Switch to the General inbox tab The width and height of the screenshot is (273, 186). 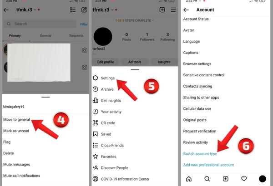pos(45,35)
